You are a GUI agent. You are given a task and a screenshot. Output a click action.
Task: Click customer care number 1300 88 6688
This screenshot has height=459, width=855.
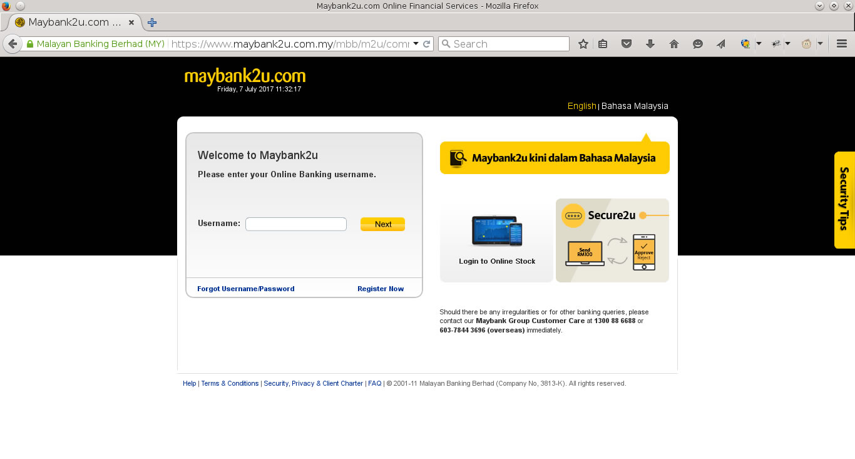615,321
